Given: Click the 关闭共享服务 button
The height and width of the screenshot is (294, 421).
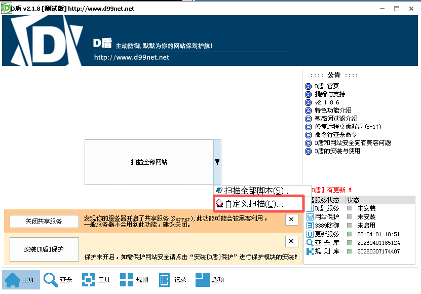Looking at the screenshot, I should (44, 221).
